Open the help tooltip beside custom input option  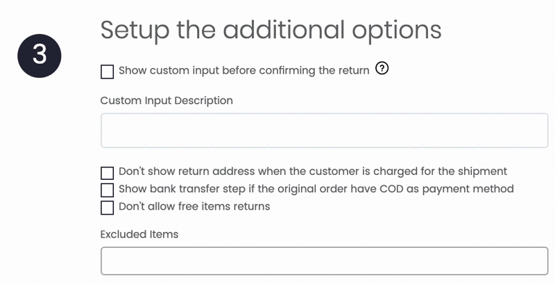tap(382, 68)
